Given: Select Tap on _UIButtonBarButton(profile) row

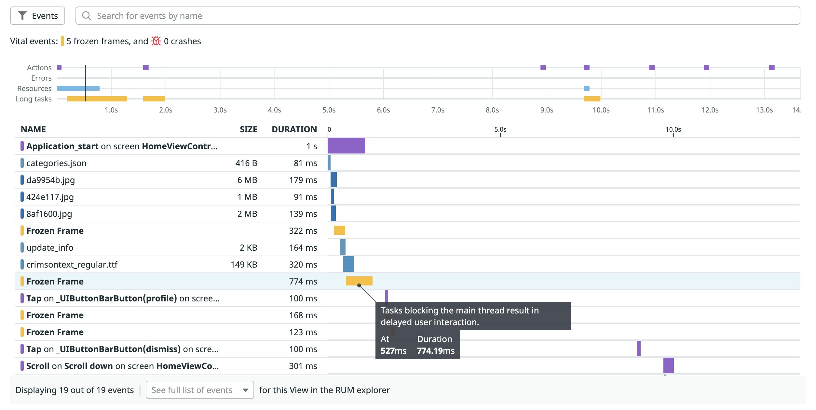Looking at the screenshot, I should (x=123, y=298).
